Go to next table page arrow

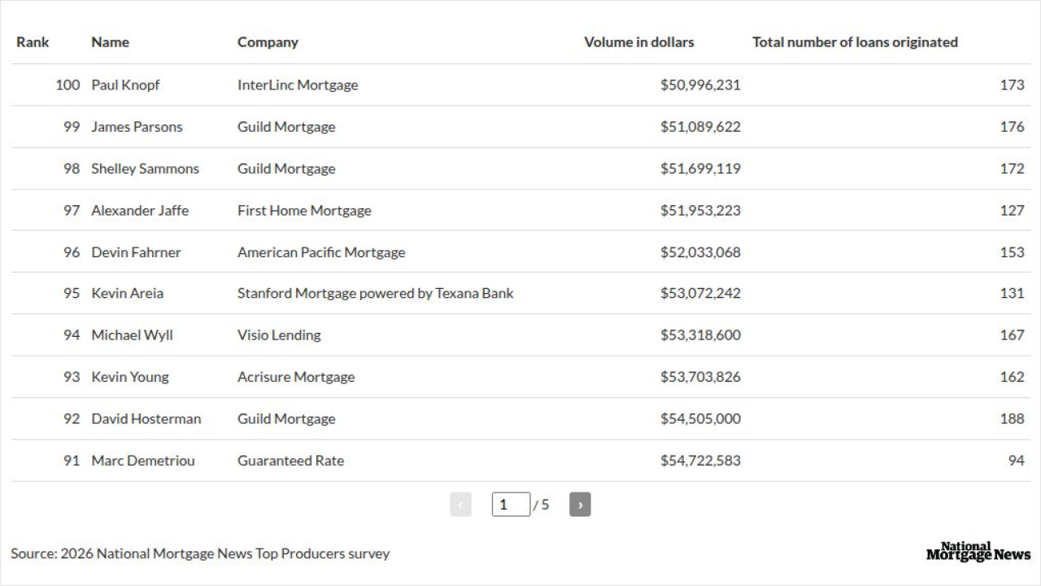[x=580, y=505]
